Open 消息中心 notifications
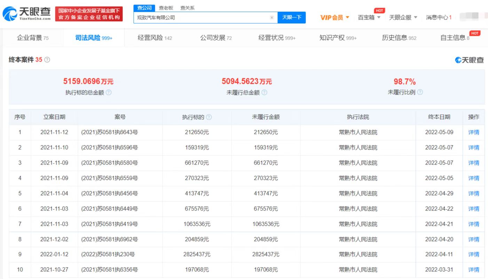This screenshot has width=488, height=279. 439,17
